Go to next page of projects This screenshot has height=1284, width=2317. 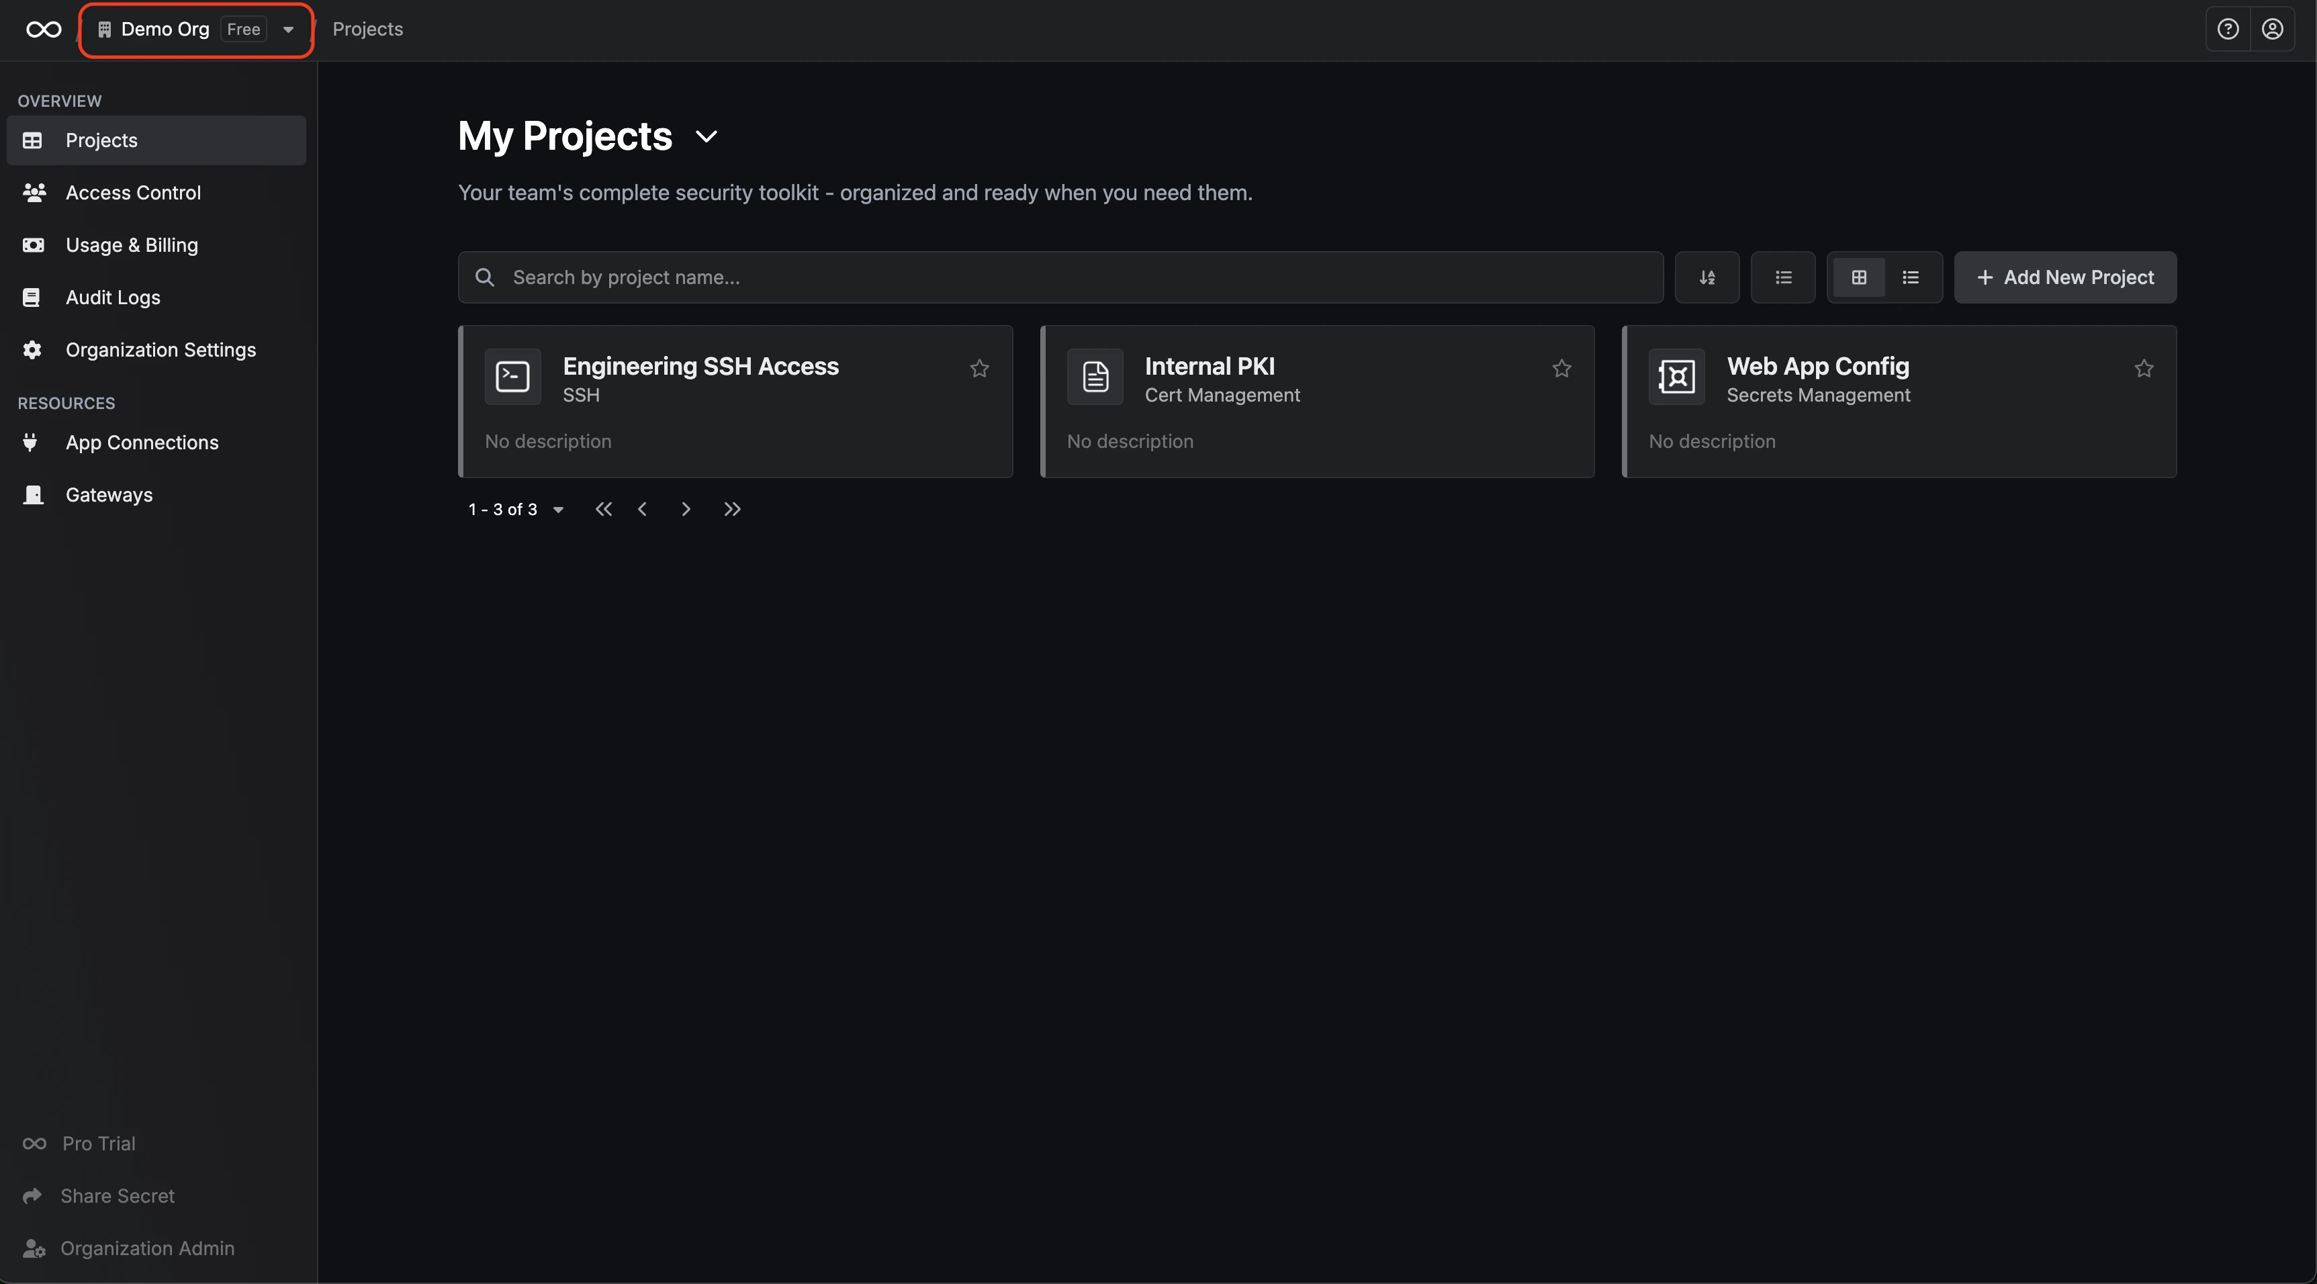[x=686, y=509]
